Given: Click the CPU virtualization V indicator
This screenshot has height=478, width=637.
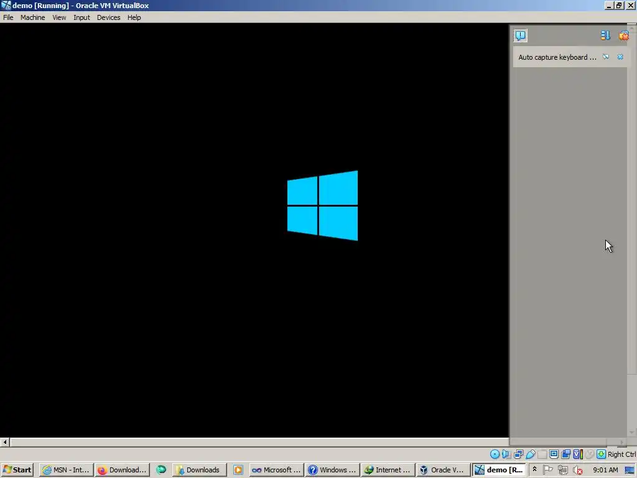Looking at the screenshot, I should click(x=578, y=454).
